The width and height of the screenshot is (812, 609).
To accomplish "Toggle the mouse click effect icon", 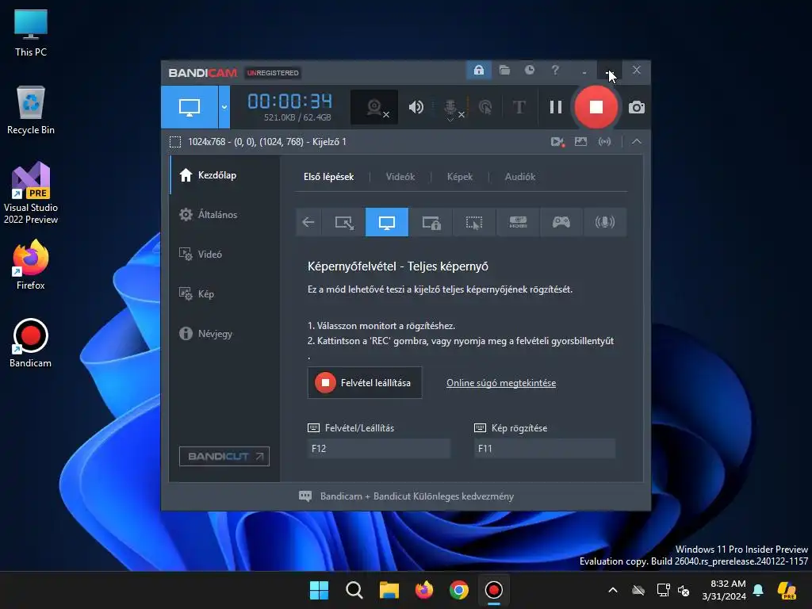I will click(x=485, y=107).
